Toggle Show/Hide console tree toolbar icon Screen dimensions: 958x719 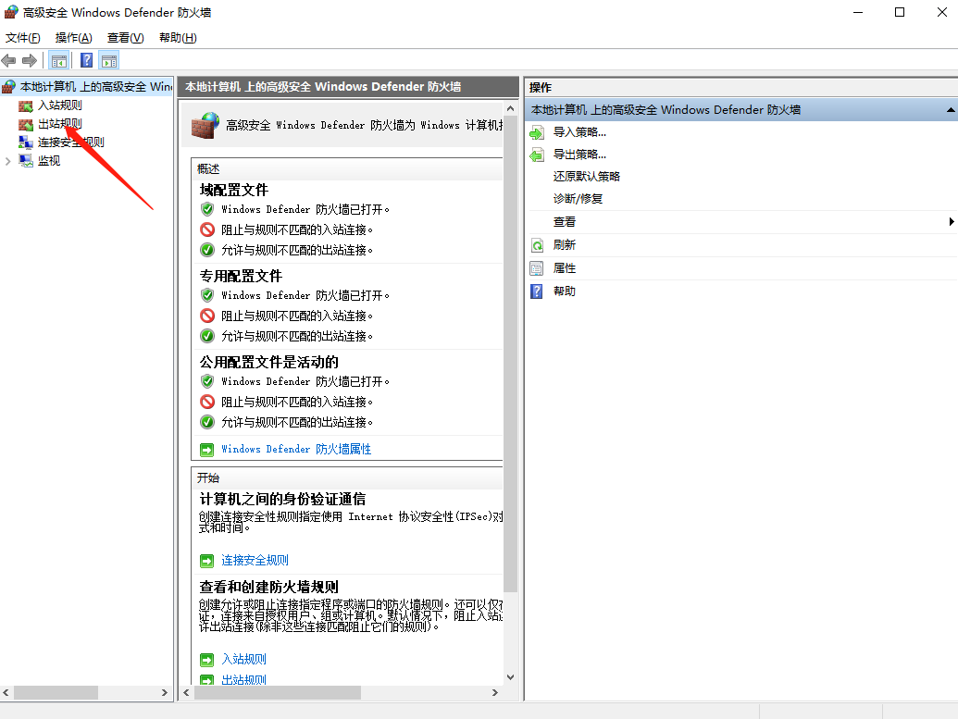57,59
